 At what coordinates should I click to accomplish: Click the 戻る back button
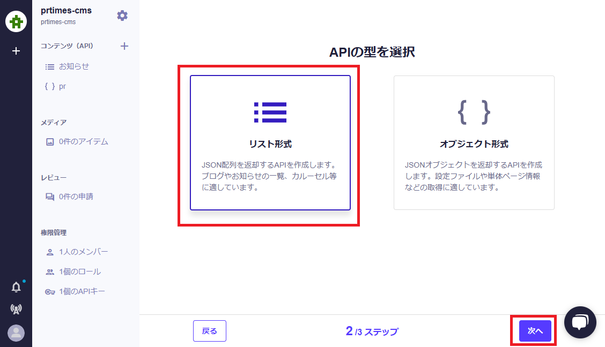pos(210,331)
